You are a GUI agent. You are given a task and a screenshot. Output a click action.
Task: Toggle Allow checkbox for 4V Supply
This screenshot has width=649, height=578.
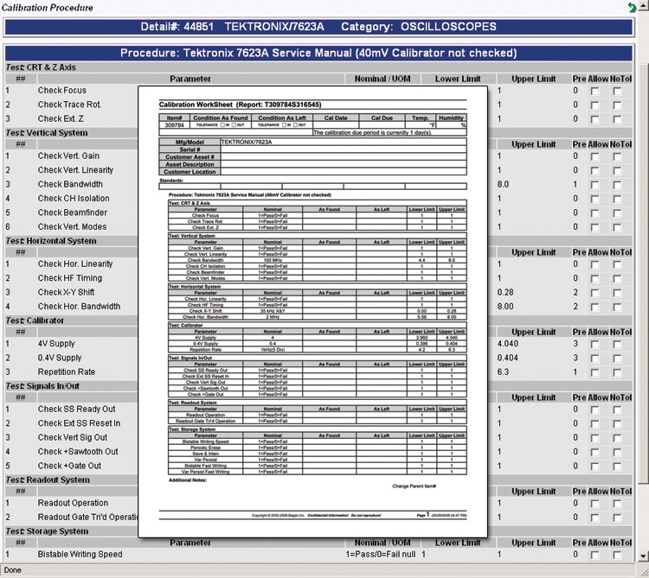[594, 344]
